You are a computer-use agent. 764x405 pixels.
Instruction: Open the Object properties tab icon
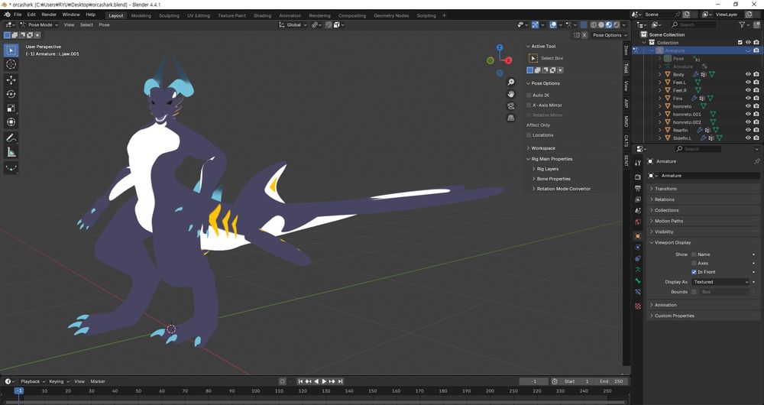coord(638,236)
